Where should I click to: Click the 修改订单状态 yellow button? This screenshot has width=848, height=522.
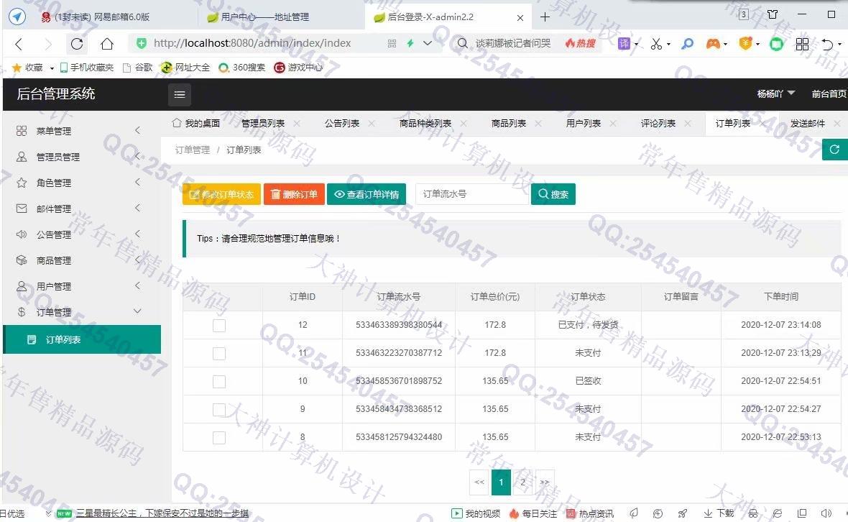tap(222, 194)
